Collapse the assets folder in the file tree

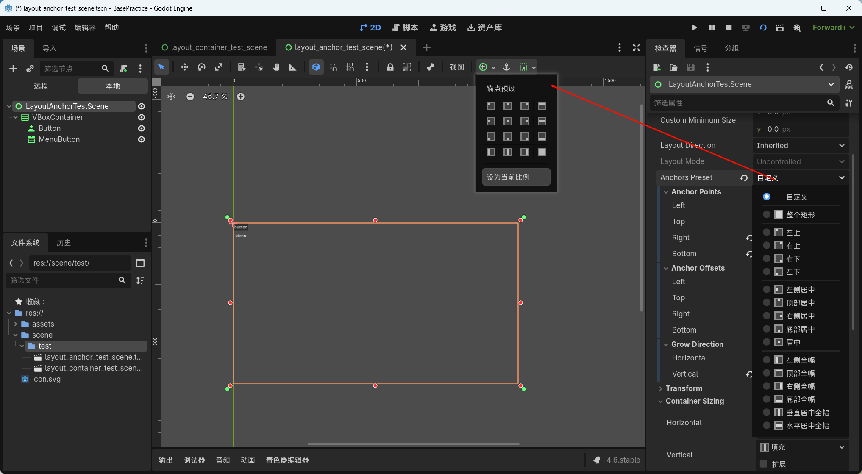tap(16, 324)
